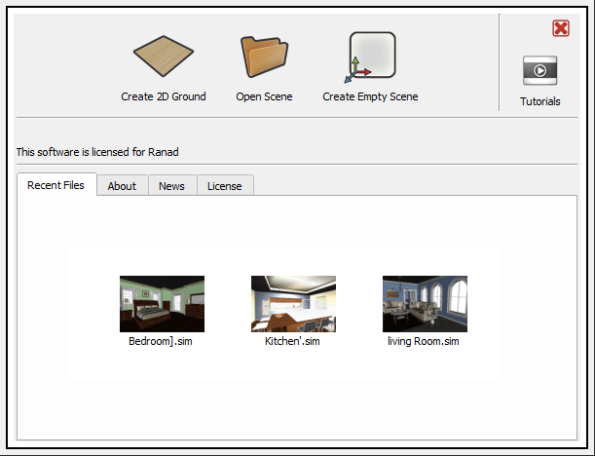
Task: Click the 'Create Empty Scene' text label
Action: pyautogui.click(x=370, y=96)
